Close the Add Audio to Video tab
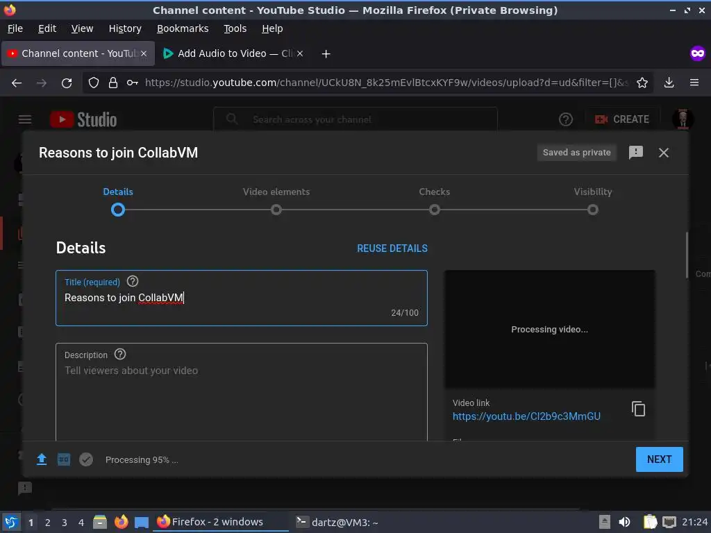Viewport: 711px width, 533px height. click(300, 53)
